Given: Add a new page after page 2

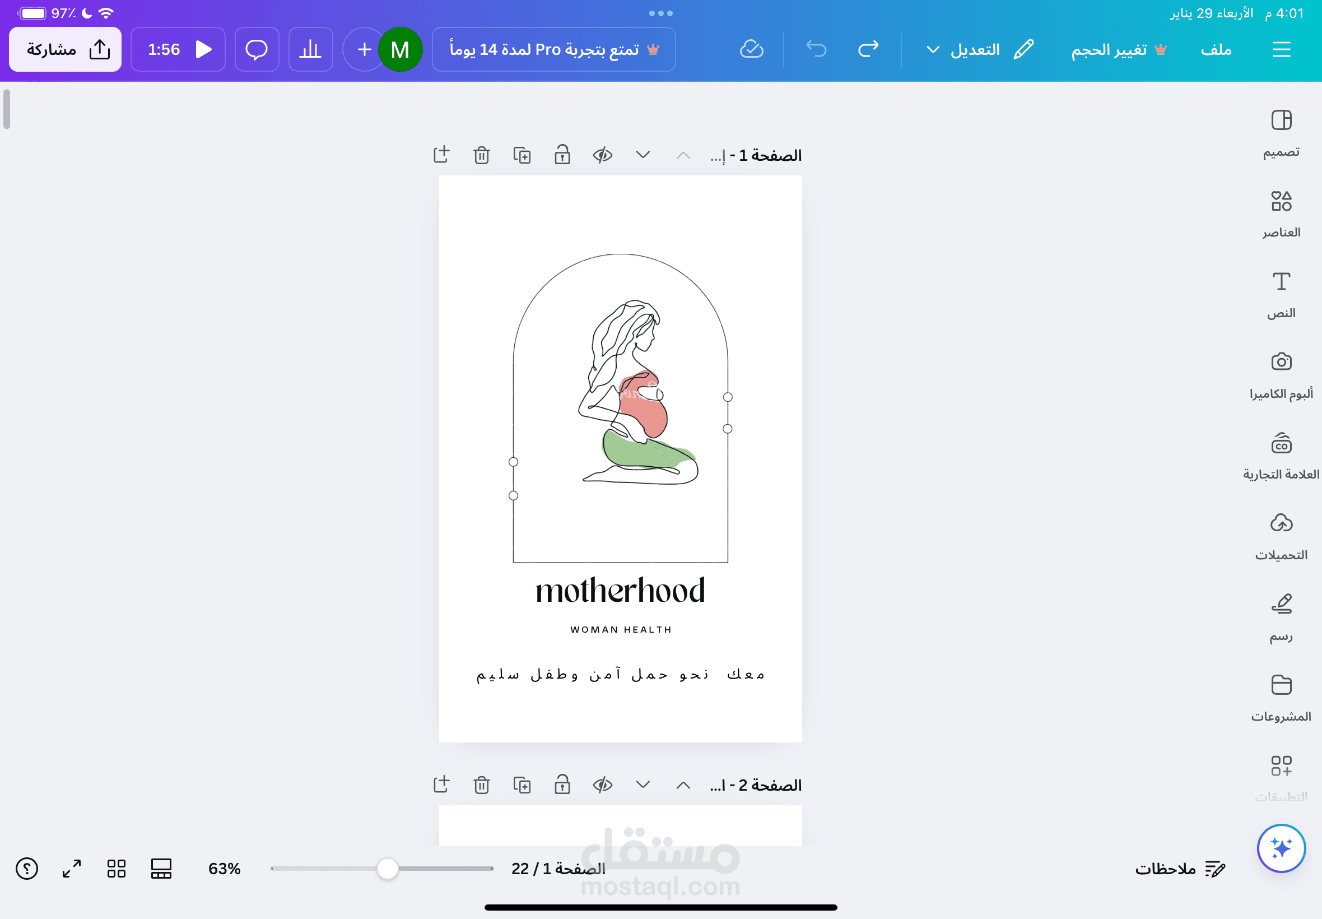Looking at the screenshot, I should (441, 785).
